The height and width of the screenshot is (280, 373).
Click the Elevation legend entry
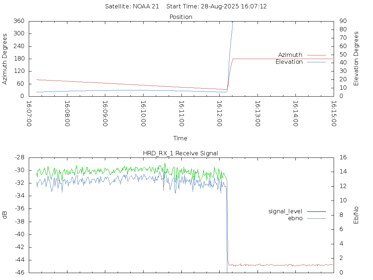pyautogui.click(x=289, y=62)
